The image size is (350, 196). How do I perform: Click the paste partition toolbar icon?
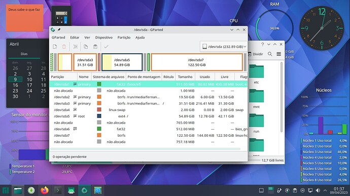coord(95,47)
